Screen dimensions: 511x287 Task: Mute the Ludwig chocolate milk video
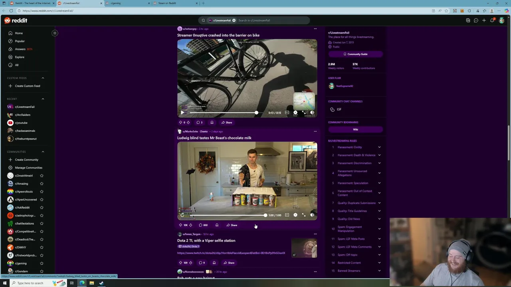pyautogui.click(x=312, y=215)
